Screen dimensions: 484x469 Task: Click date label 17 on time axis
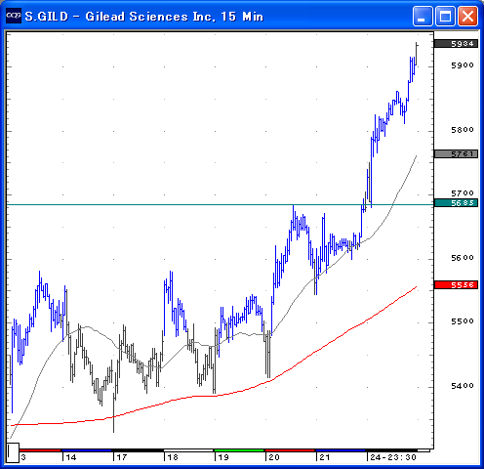(122, 457)
